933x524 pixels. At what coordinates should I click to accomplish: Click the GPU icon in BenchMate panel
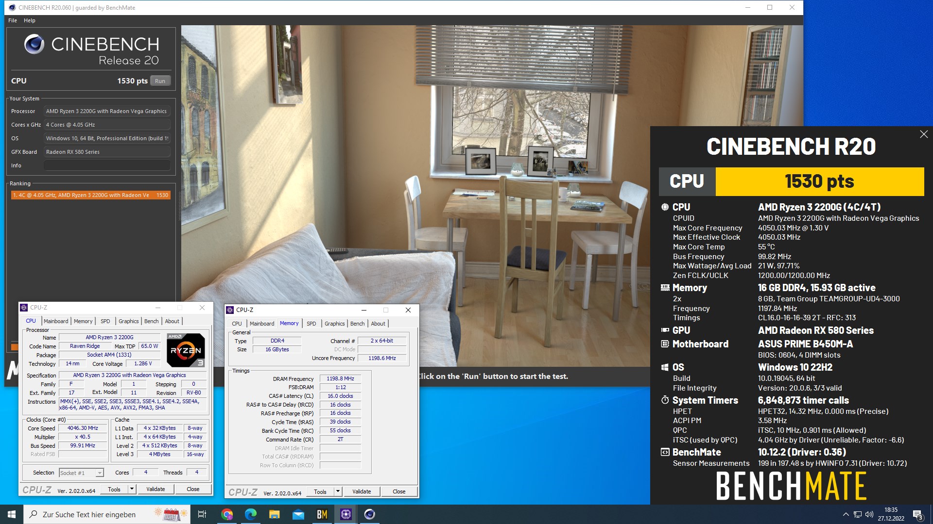[665, 330]
